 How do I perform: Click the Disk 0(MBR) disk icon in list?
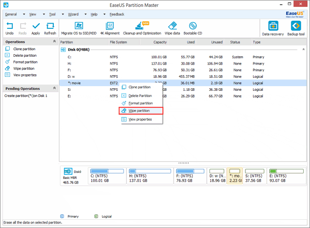63,50
